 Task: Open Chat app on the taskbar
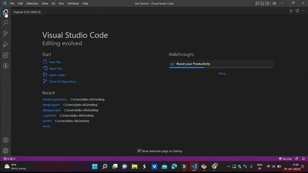pos(125,167)
